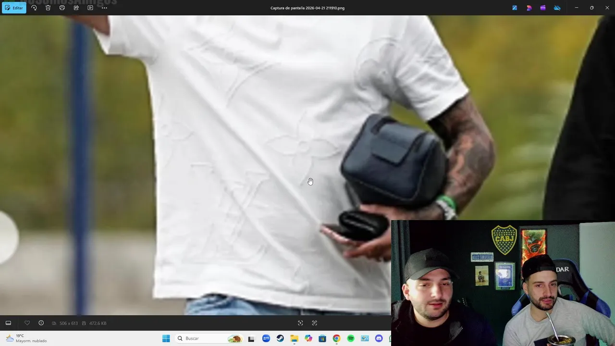This screenshot has height=346, width=615.
Task: Toggle the filmstrip view icon
Action: 8,323
